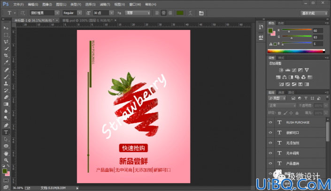Select the Zoom tool

click(6, 160)
